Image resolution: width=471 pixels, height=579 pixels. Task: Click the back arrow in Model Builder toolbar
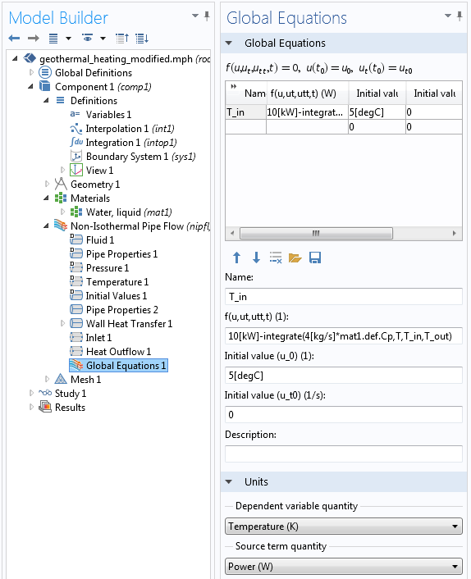pyautogui.click(x=14, y=38)
